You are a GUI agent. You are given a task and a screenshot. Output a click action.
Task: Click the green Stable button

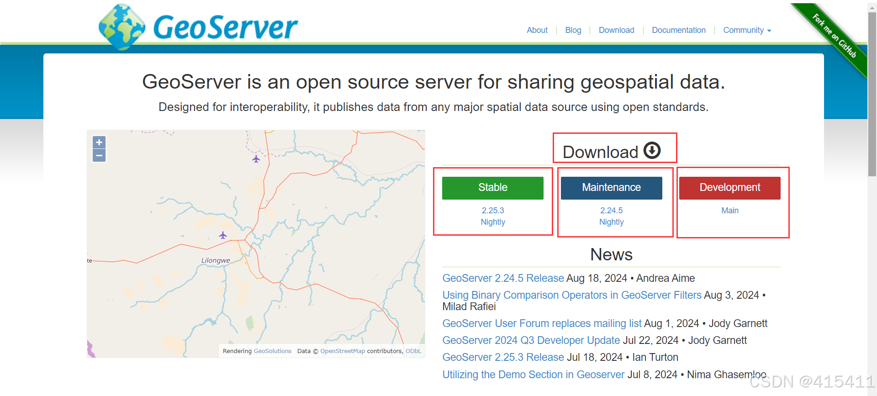pos(493,188)
